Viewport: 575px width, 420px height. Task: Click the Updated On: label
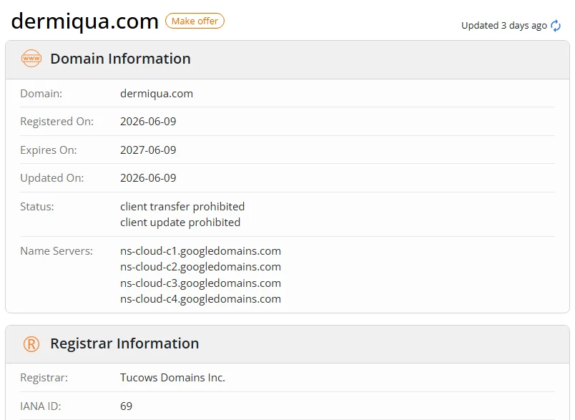pyautogui.click(x=51, y=178)
